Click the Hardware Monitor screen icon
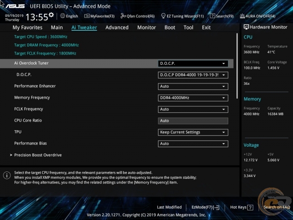This screenshot has width=293, height=220. (246, 27)
